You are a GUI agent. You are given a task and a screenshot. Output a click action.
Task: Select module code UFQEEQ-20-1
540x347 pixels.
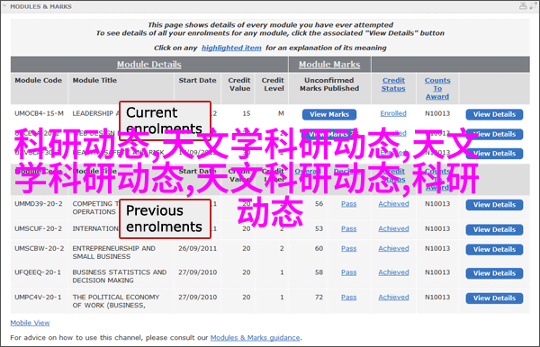(x=38, y=272)
